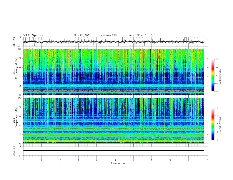The image size is (233, 180).
Task: Click the "5" time axis tick label
Action: (115, 160)
